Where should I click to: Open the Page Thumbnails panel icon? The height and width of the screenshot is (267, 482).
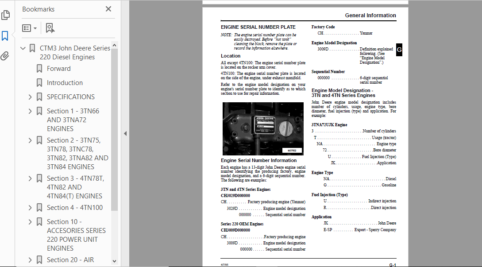pos(6,15)
